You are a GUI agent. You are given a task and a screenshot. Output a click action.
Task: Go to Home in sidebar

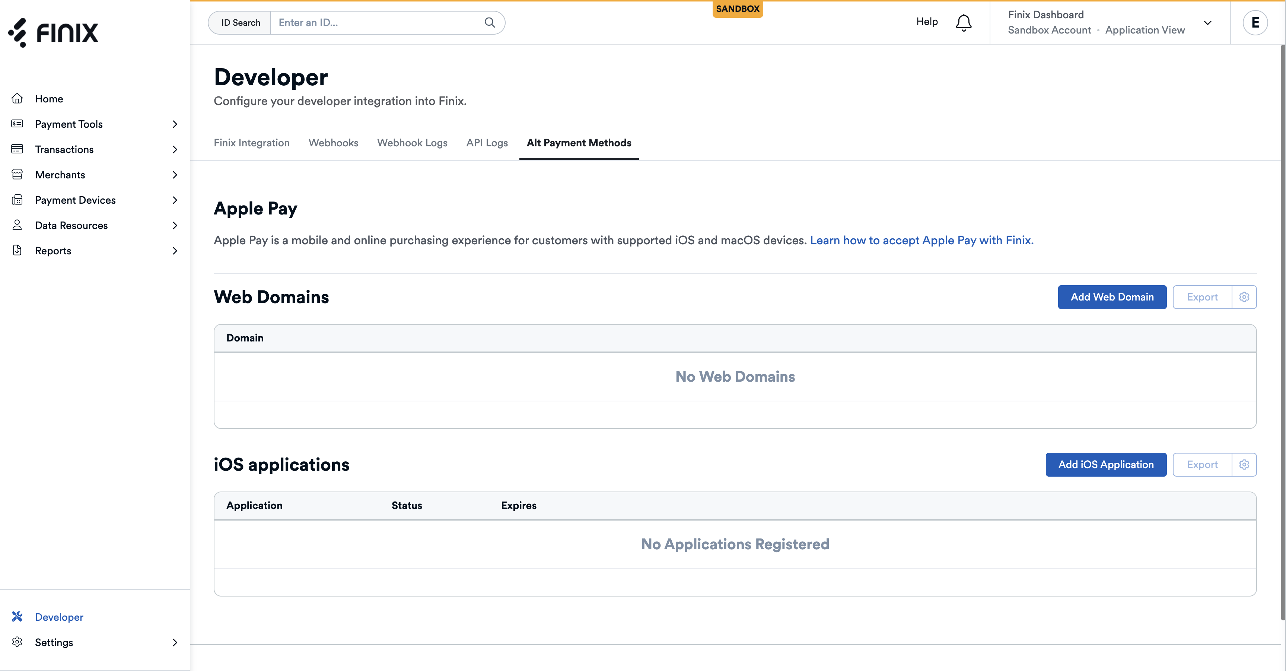[49, 98]
